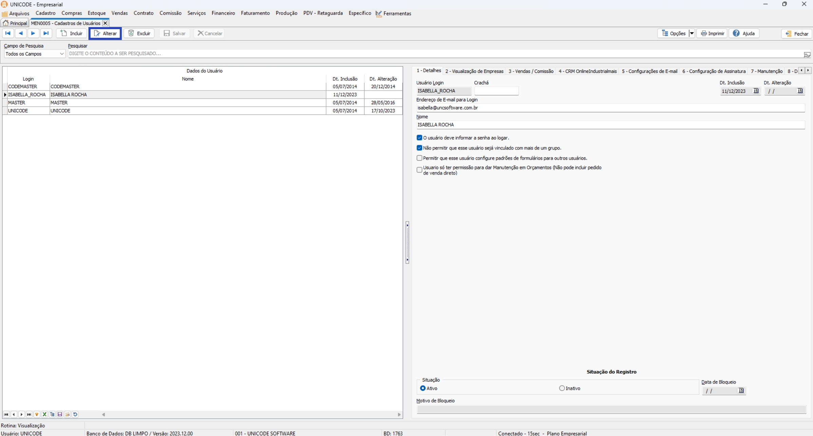Viewport: 813px width, 436px height.
Task: Expand the Opções dropdown arrow
Action: (692, 33)
